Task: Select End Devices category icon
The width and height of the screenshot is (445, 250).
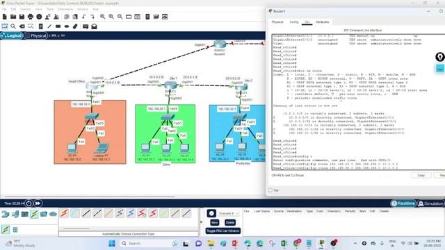Action: (x=15, y=215)
